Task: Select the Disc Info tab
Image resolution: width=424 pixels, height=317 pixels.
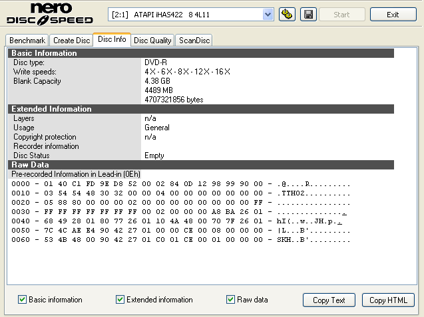Action: click(x=112, y=39)
